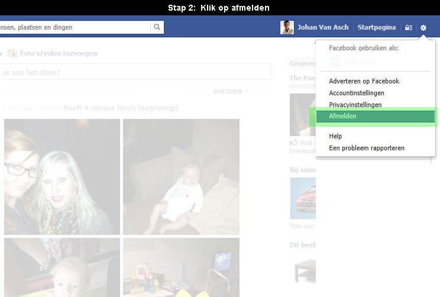Click the status update text box
This screenshot has width=440, height=297.
[135, 72]
